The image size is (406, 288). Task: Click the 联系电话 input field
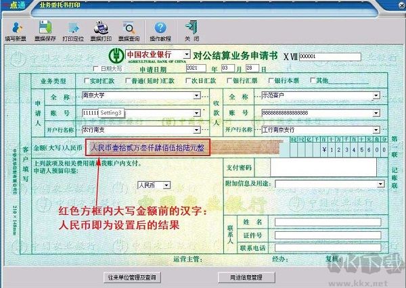click(x=328, y=247)
